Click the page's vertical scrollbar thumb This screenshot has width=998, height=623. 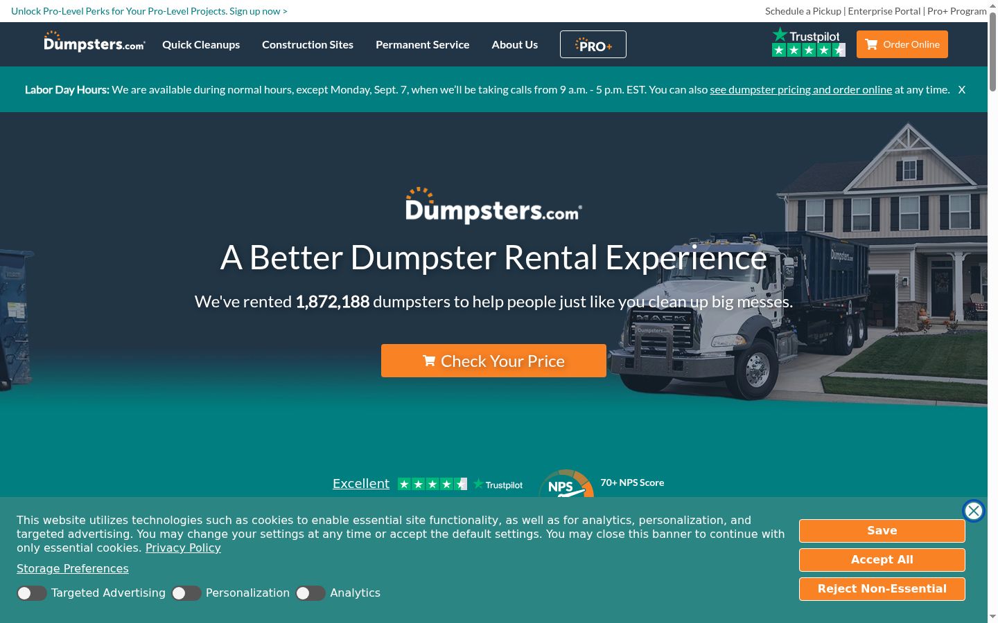pos(992,52)
